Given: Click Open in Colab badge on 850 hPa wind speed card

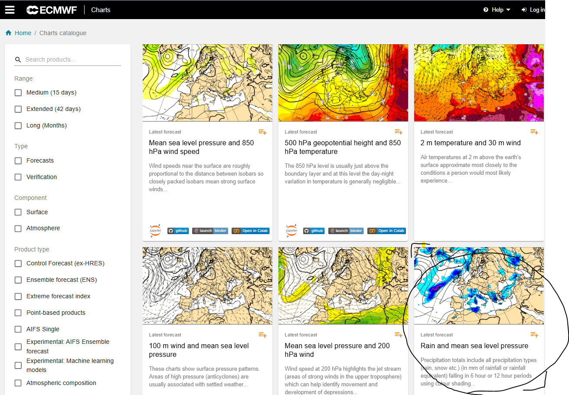Looking at the screenshot, I should pos(250,231).
